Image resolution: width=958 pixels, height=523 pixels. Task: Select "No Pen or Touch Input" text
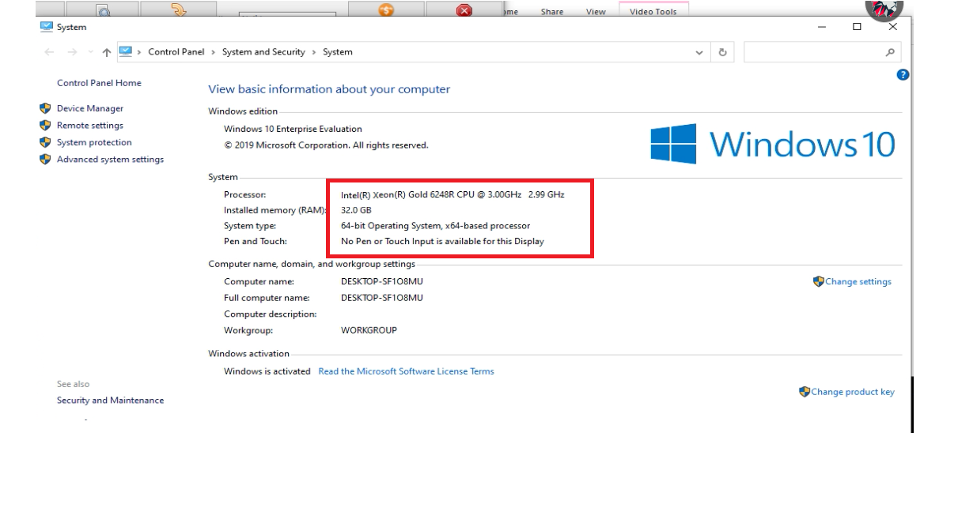(x=390, y=241)
